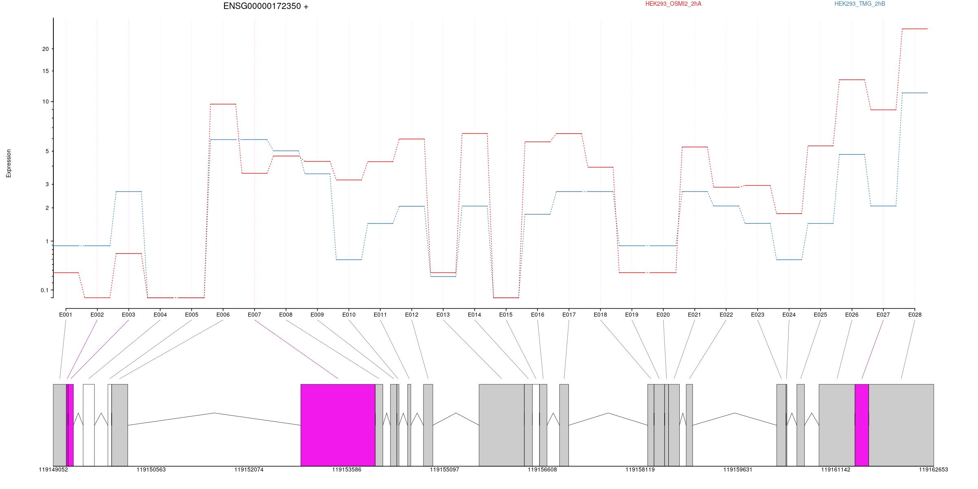Click the small magenta exon block at gene start
This screenshot has width=978, height=489.
[70, 425]
